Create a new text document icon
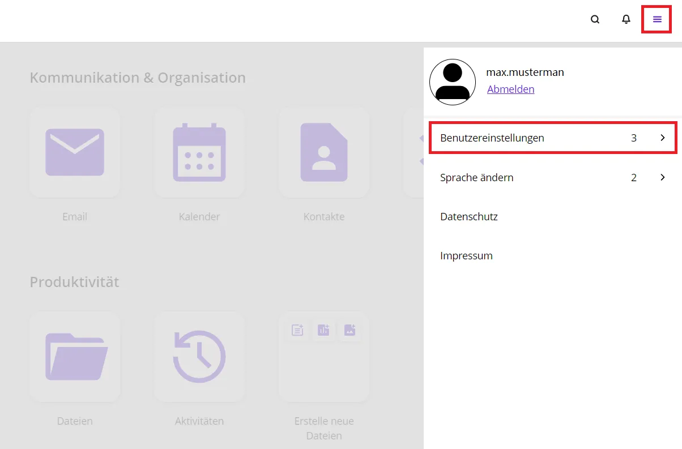The image size is (682, 449). (297, 330)
